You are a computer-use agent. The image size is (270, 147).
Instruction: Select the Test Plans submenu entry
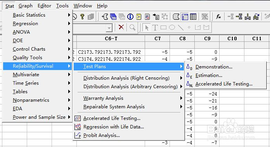[x=129, y=67]
